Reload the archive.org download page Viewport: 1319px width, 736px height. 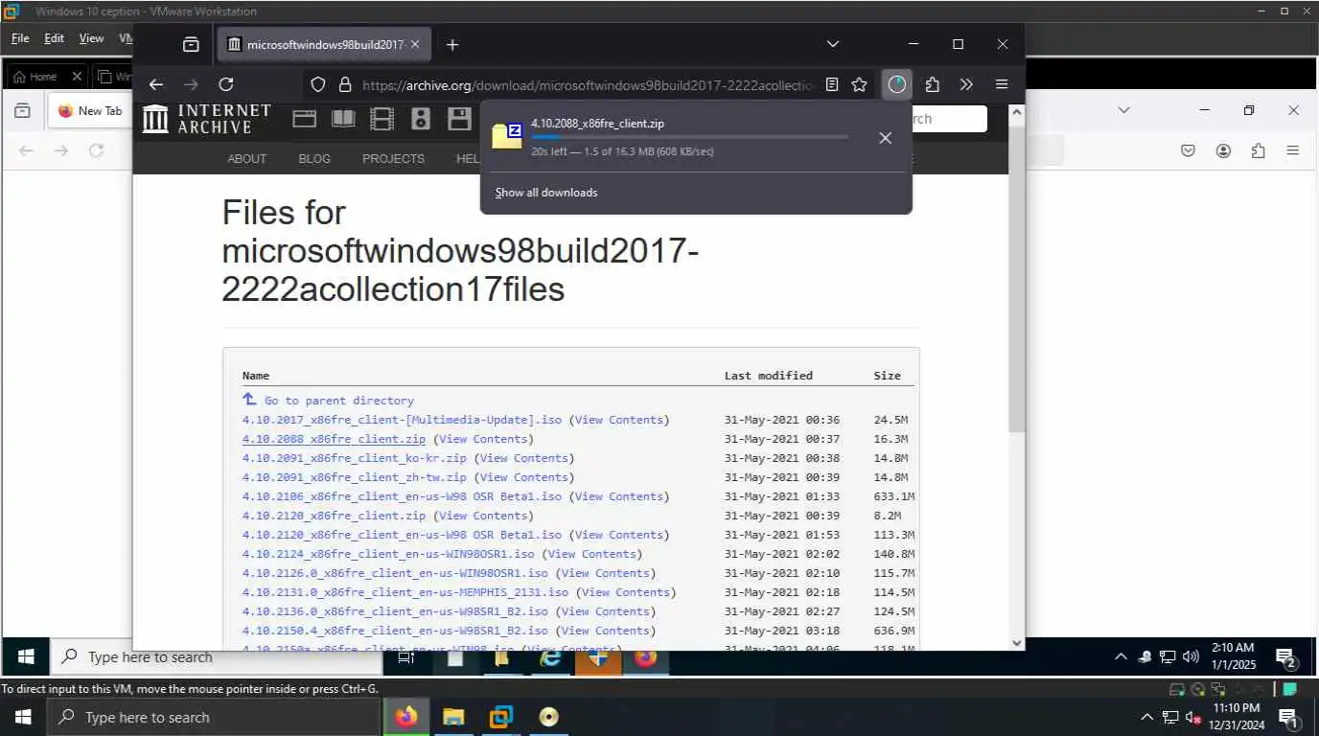pos(226,84)
